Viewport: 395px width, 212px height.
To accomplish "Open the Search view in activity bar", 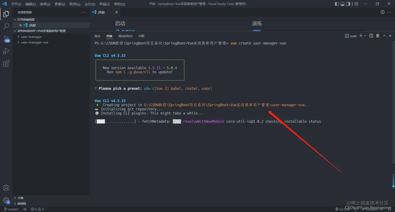I will (6, 26).
